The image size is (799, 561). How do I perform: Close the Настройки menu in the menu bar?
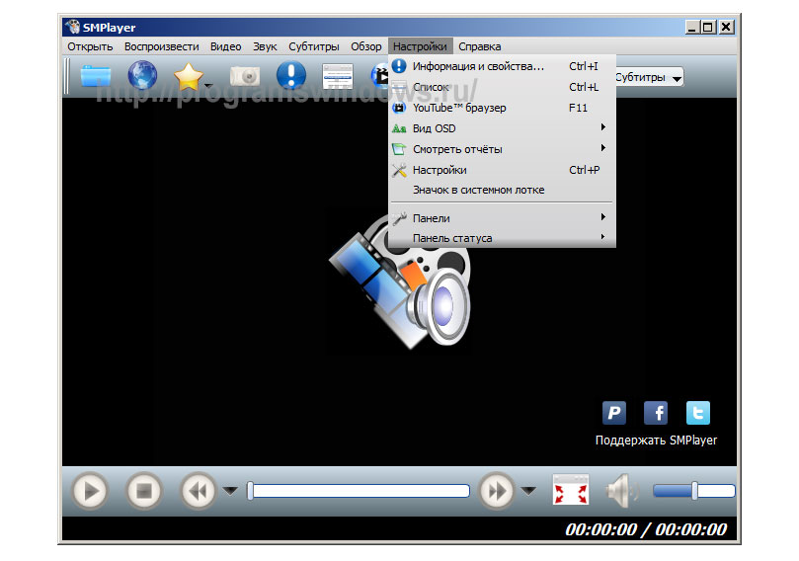[x=420, y=46]
